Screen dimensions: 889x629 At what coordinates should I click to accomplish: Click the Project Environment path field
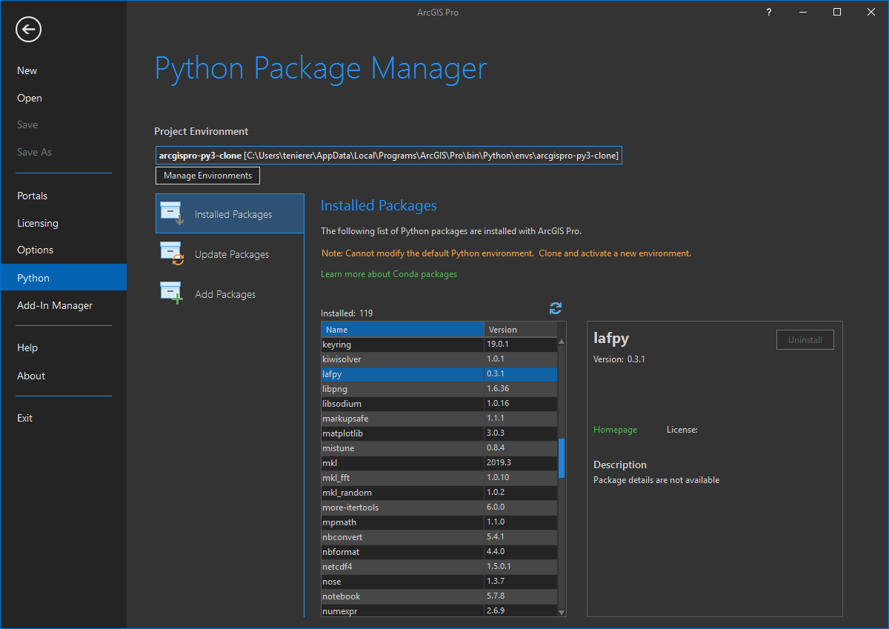pos(389,156)
